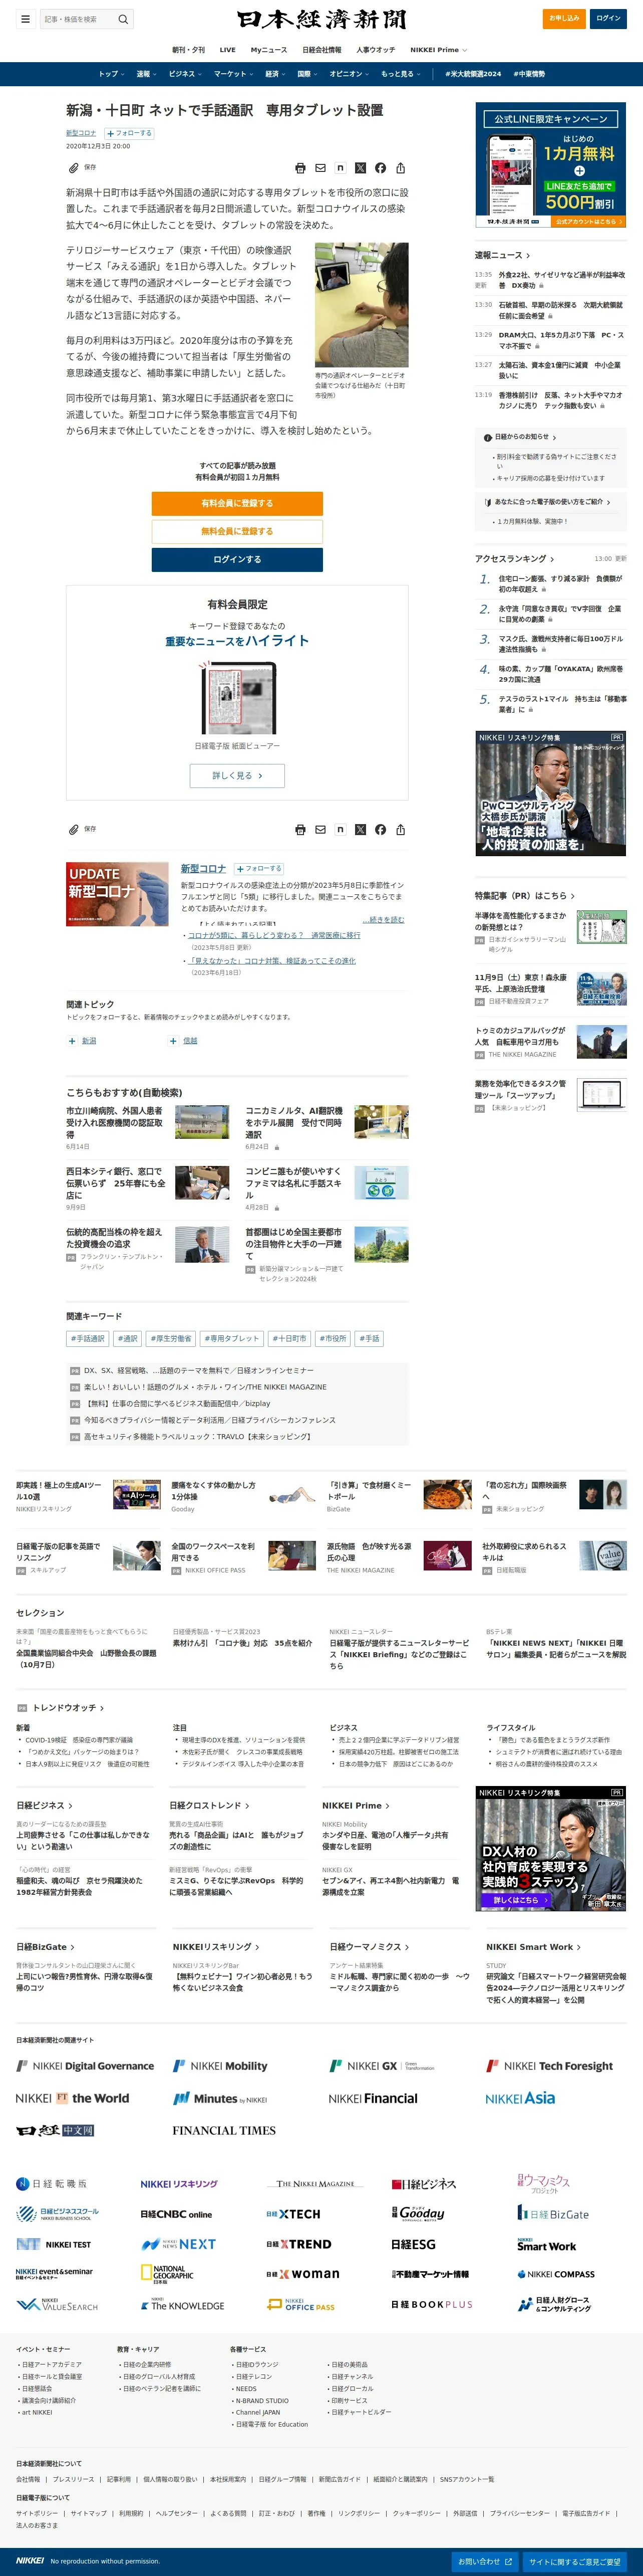
Task: Share on Facebook via icon under headline
Action: click(x=381, y=168)
